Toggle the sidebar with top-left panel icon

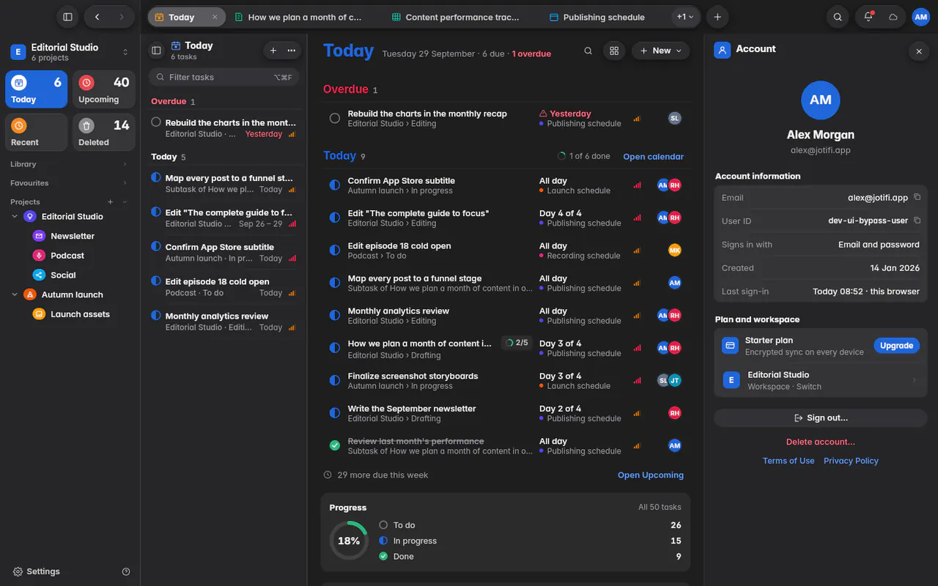click(67, 17)
